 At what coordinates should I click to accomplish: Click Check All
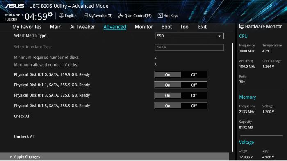tap(22, 116)
